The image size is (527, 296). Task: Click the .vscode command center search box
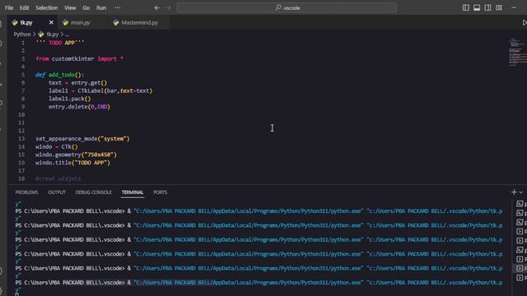287,7
